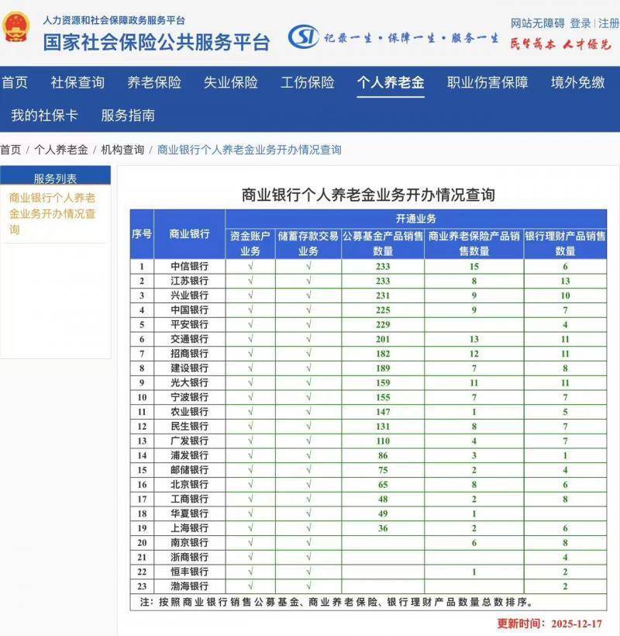Screen dimensions: 620x636
Task: Open 首页 in the main navigation bar
Action: click(14, 83)
